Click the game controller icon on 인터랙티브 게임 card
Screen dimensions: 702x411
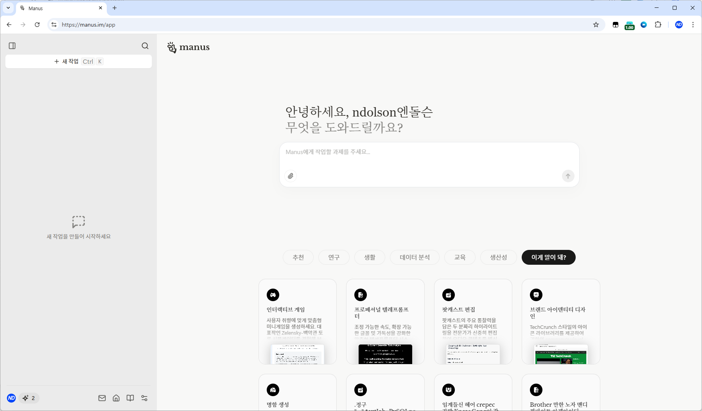tap(273, 295)
